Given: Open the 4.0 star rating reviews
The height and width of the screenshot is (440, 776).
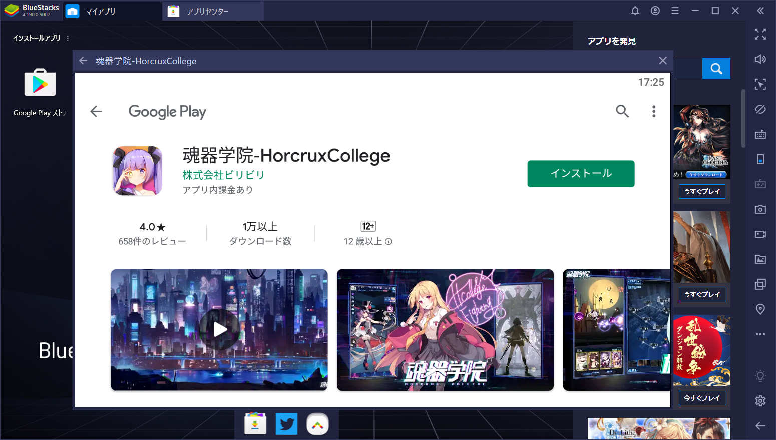Looking at the screenshot, I should 152,234.
